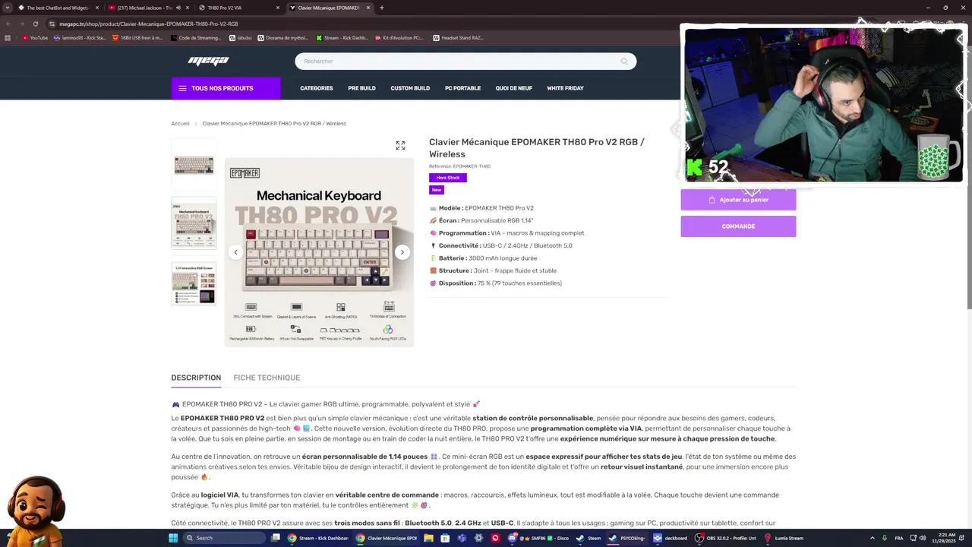The height and width of the screenshot is (547, 972).
Task: Open the 16Bit USB frein à main bookmark
Action: click(x=137, y=37)
